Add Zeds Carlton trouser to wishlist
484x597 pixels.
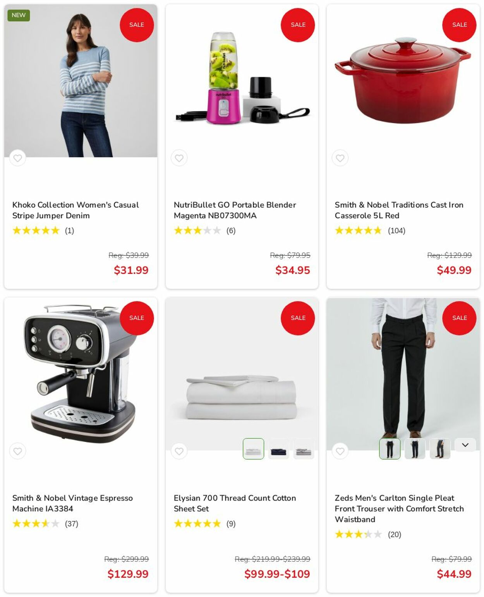[x=340, y=451]
